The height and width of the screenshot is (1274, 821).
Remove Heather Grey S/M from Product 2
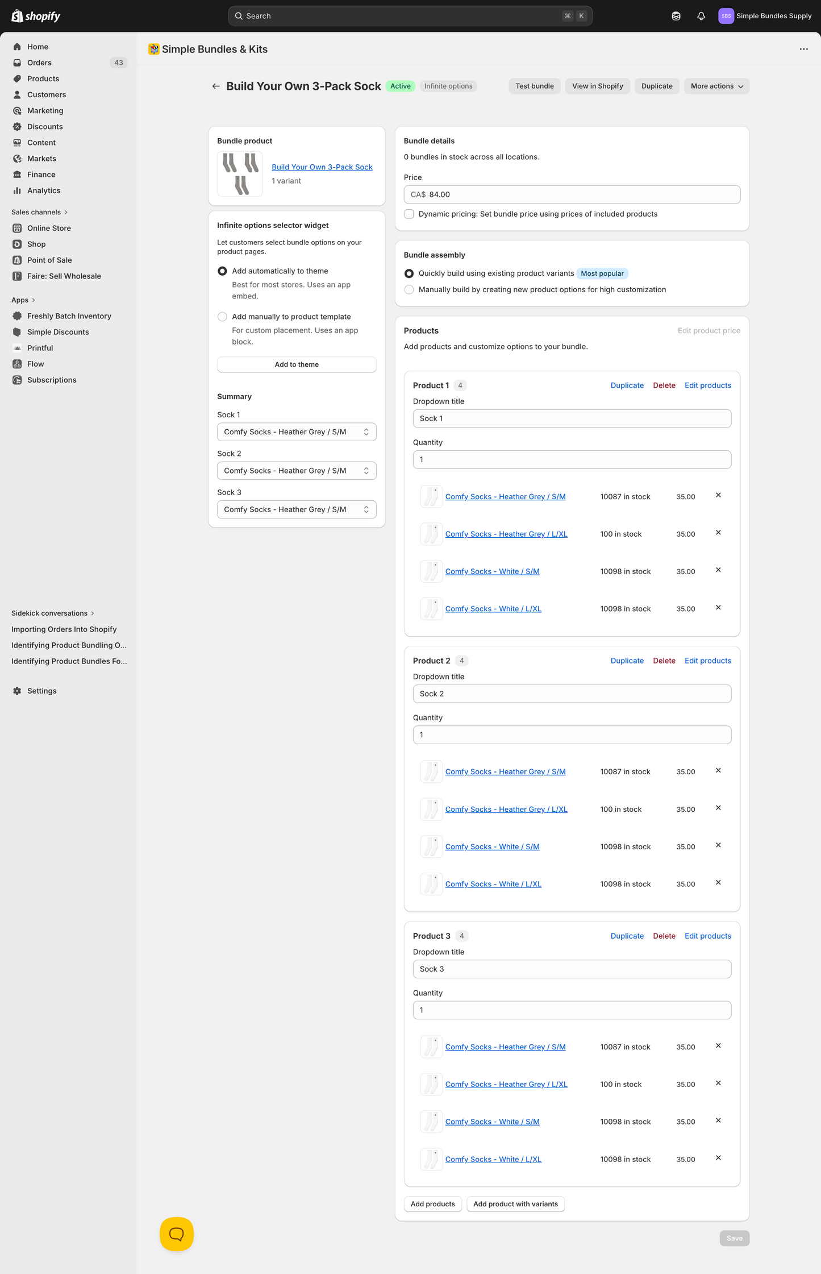pyautogui.click(x=718, y=770)
